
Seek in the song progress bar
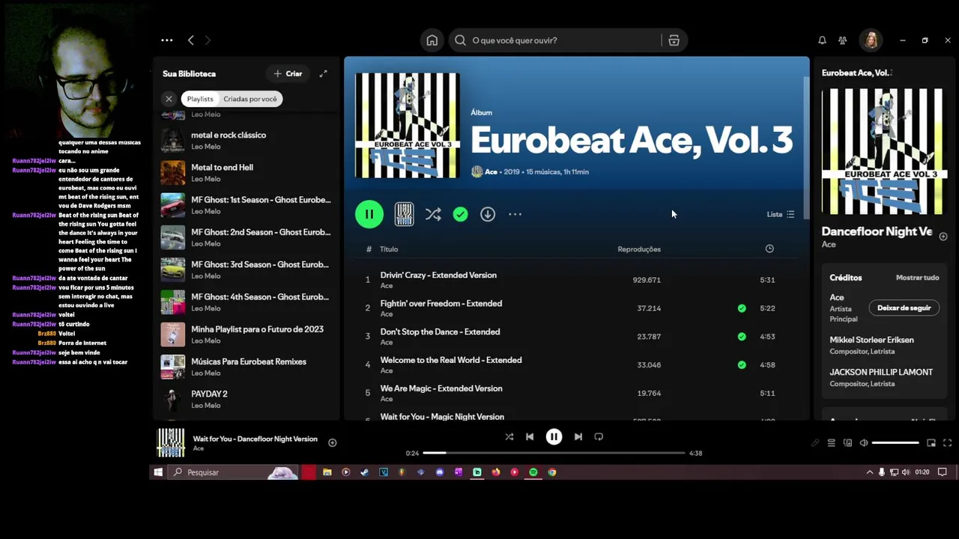[554, 453]
